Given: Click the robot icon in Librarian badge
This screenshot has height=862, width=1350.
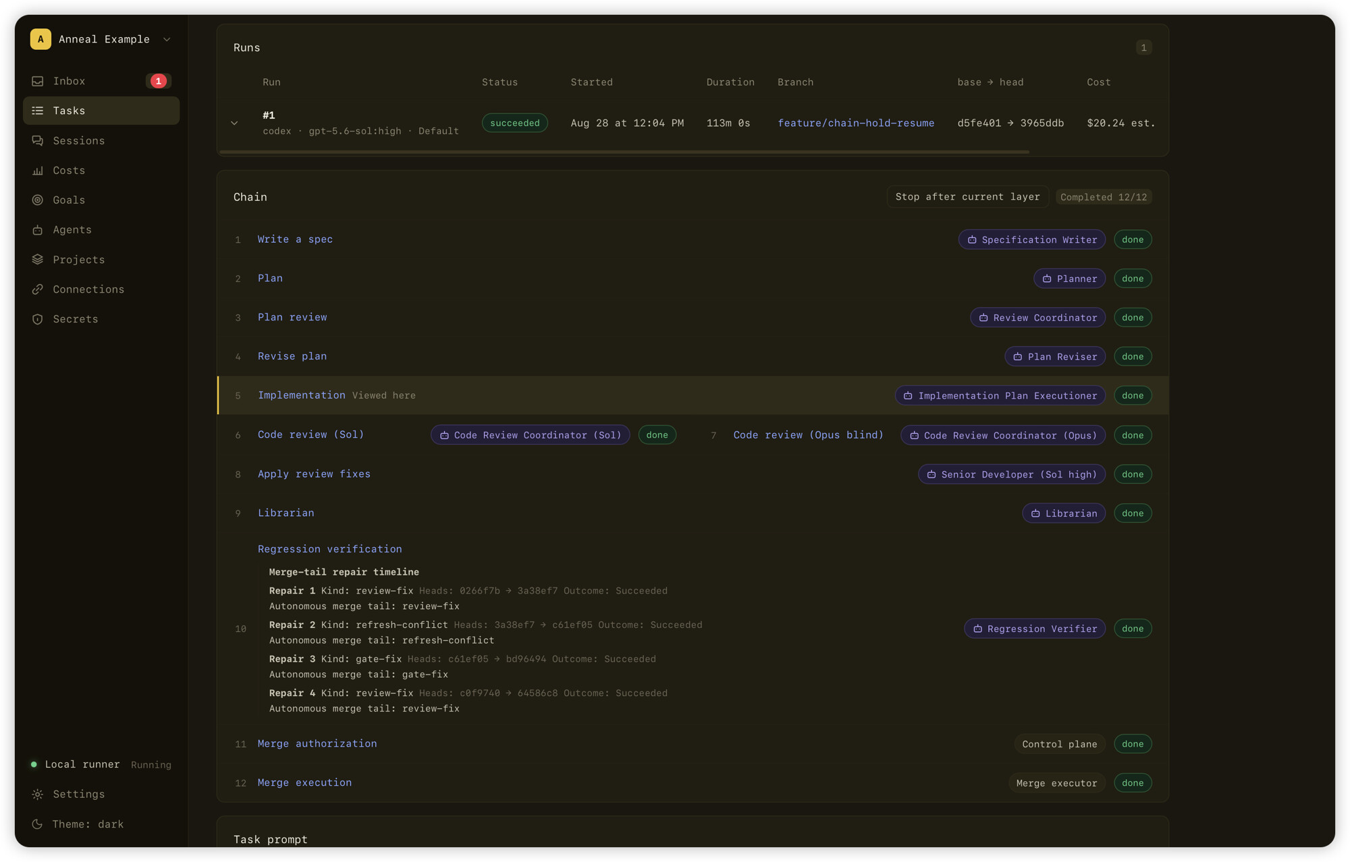Looking at the screenshot, I should pos(1035,513).
